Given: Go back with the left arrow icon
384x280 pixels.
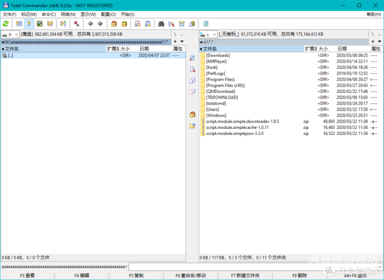Looking at the screenshot, I should 90,24.
